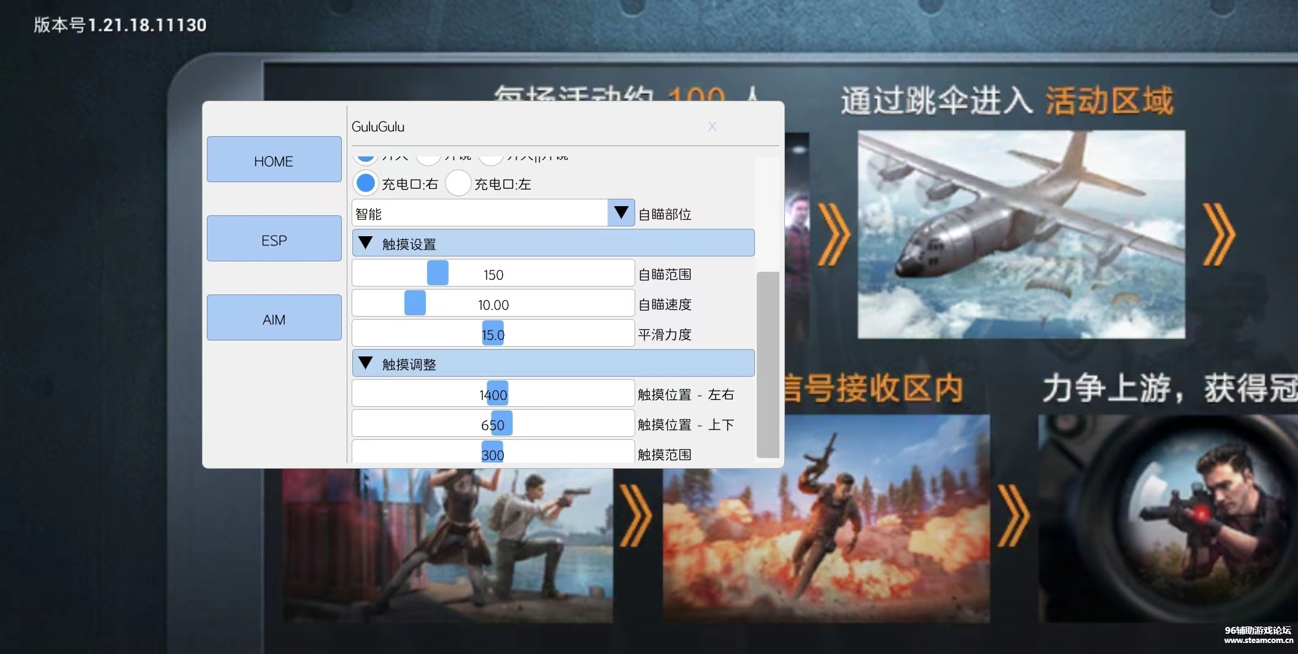Collapse the 触摸设置 section triangle
Image resolution: width=1298 pixels, height=654 pixels.
point(366,244)
